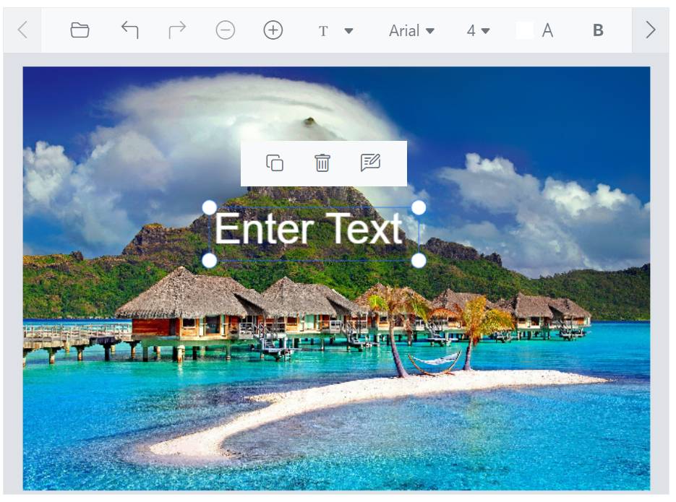676x502 pixels.
Task: Open the font size dropdown showing 4
Action: [x=478, y=30]
